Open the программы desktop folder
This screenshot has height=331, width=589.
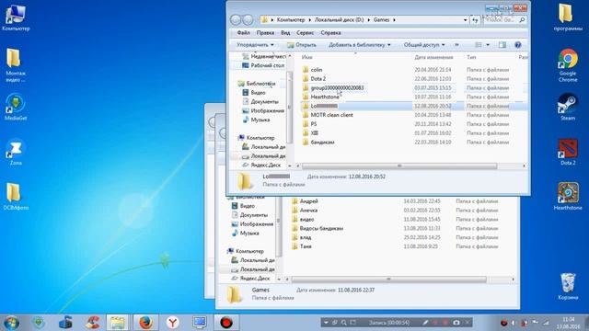pyautogui.click(x=568, y=17)
